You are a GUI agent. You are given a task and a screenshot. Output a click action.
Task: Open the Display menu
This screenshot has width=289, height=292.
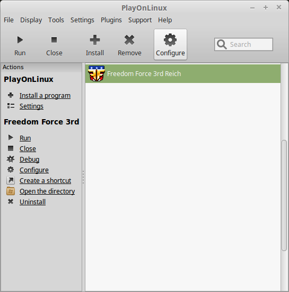31,20
